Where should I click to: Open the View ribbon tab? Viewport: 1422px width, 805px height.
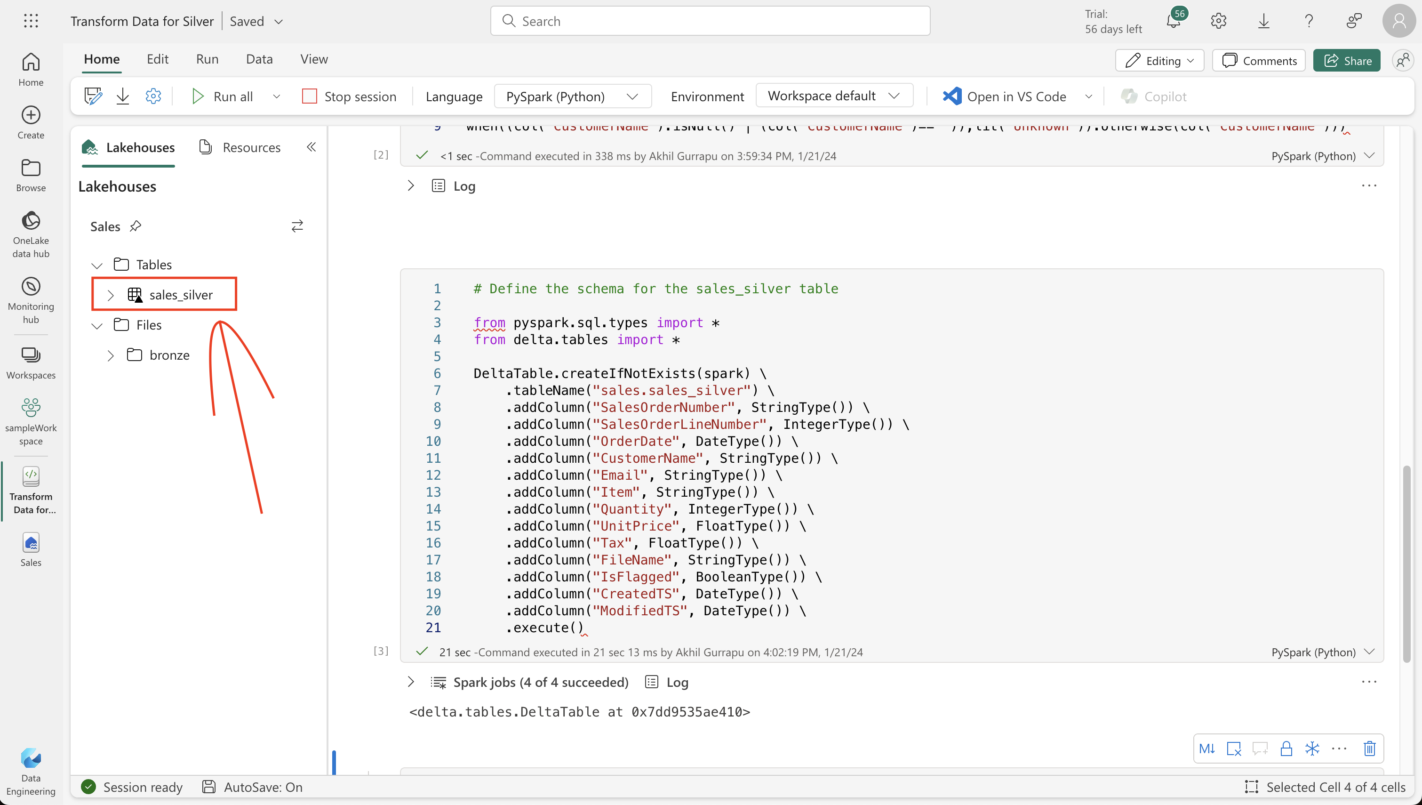(x=314, y=59)
